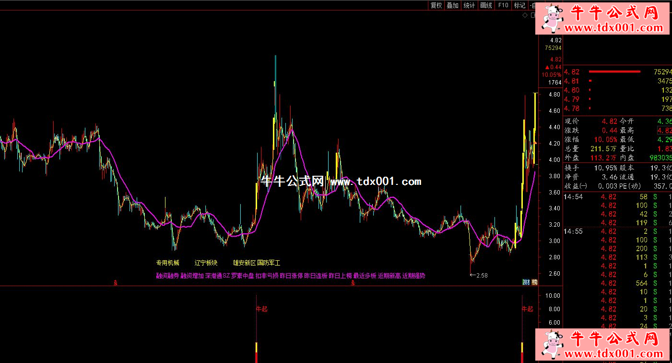
Task: Click the left red $ marker on the axis
Action: (116, 283)
